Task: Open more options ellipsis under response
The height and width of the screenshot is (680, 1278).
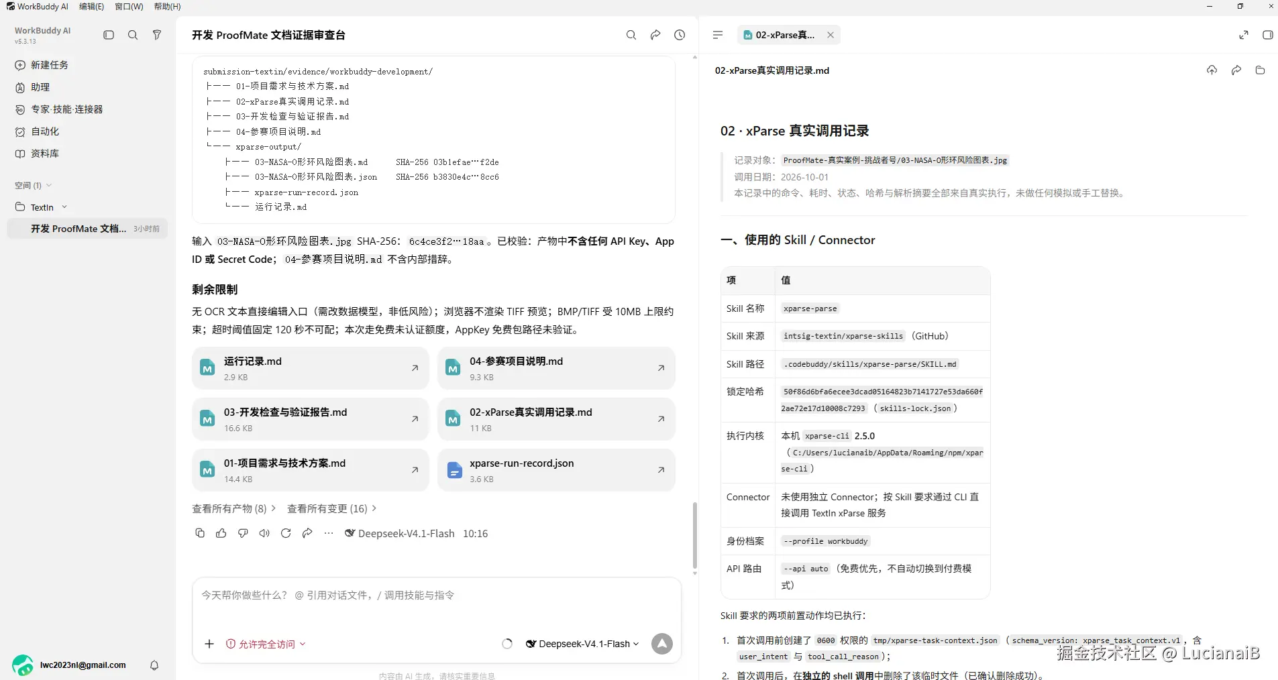Action: coord(329,533)
